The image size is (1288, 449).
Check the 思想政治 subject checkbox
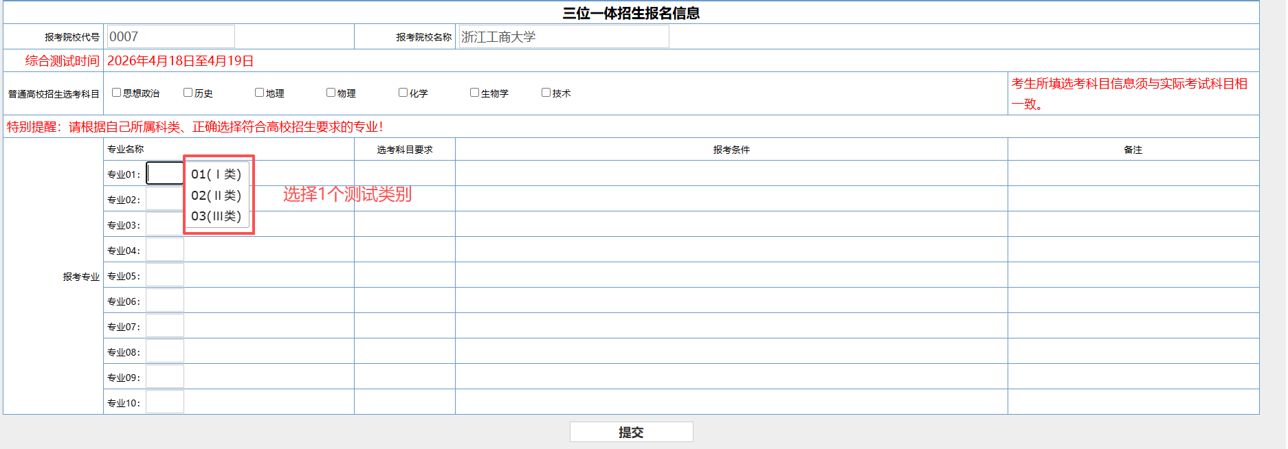point(117,93)
